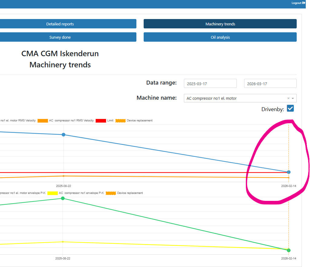Click the green envelope data point at 2025-08-22

tap(63, 198)
